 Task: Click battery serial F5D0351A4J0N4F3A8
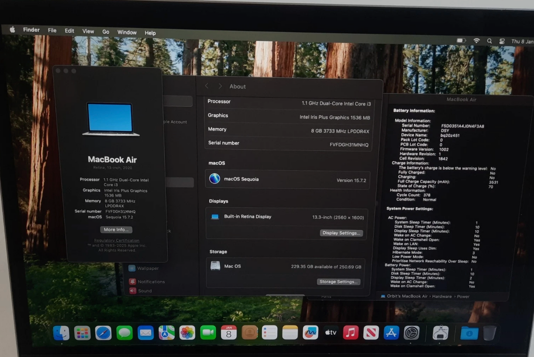coord(462,126)
